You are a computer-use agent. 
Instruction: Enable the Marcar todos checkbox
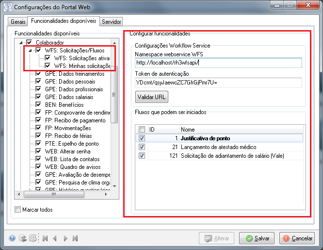coord(18,210)
